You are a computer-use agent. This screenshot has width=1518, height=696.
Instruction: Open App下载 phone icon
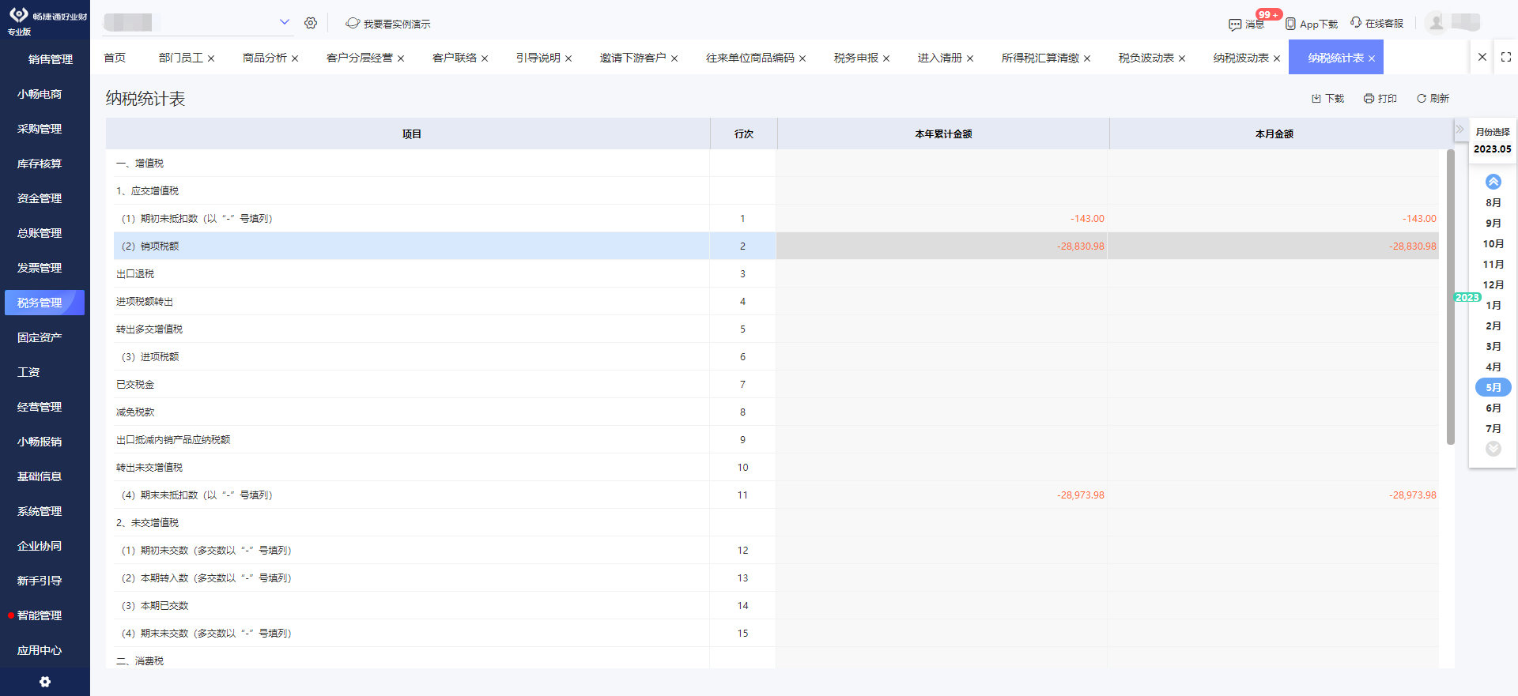(x=1290, y=24)
